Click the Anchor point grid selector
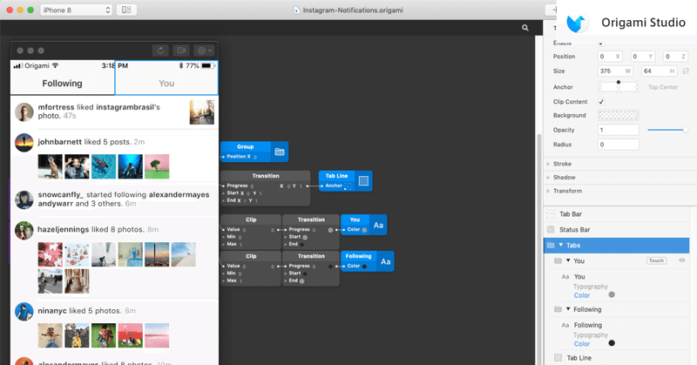697x365 pixels. tap(619, 87)
